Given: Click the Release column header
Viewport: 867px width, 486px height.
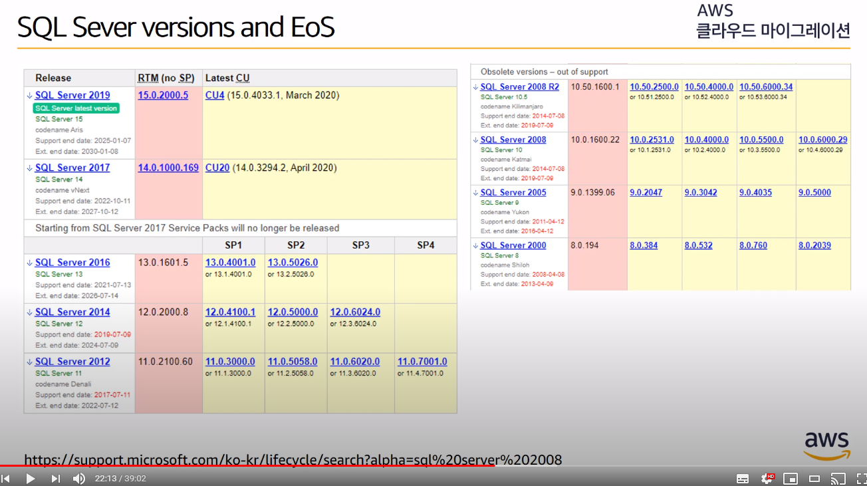Looking at the screenshot, I should click(53, 78).
